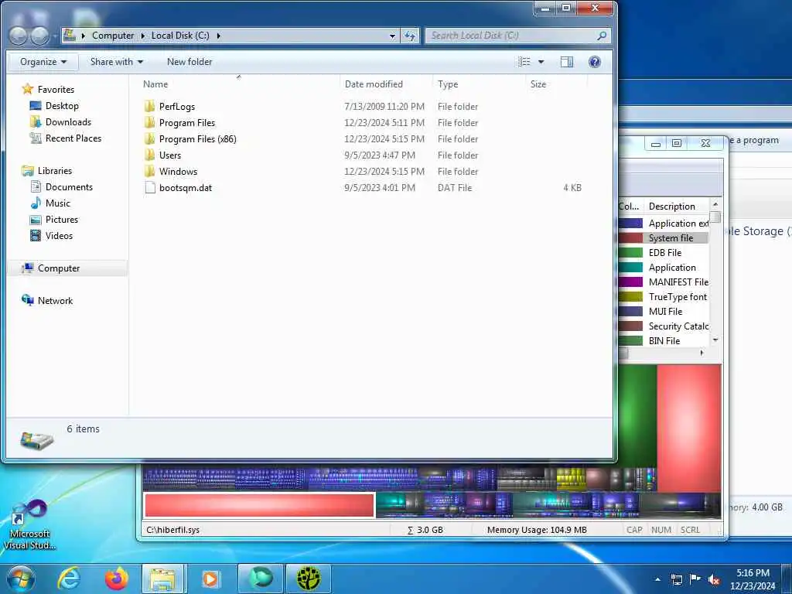This screenshot has height=594, width=792.
Task: Click MANIFEST File purple color swatch
Action: (631, 282)
